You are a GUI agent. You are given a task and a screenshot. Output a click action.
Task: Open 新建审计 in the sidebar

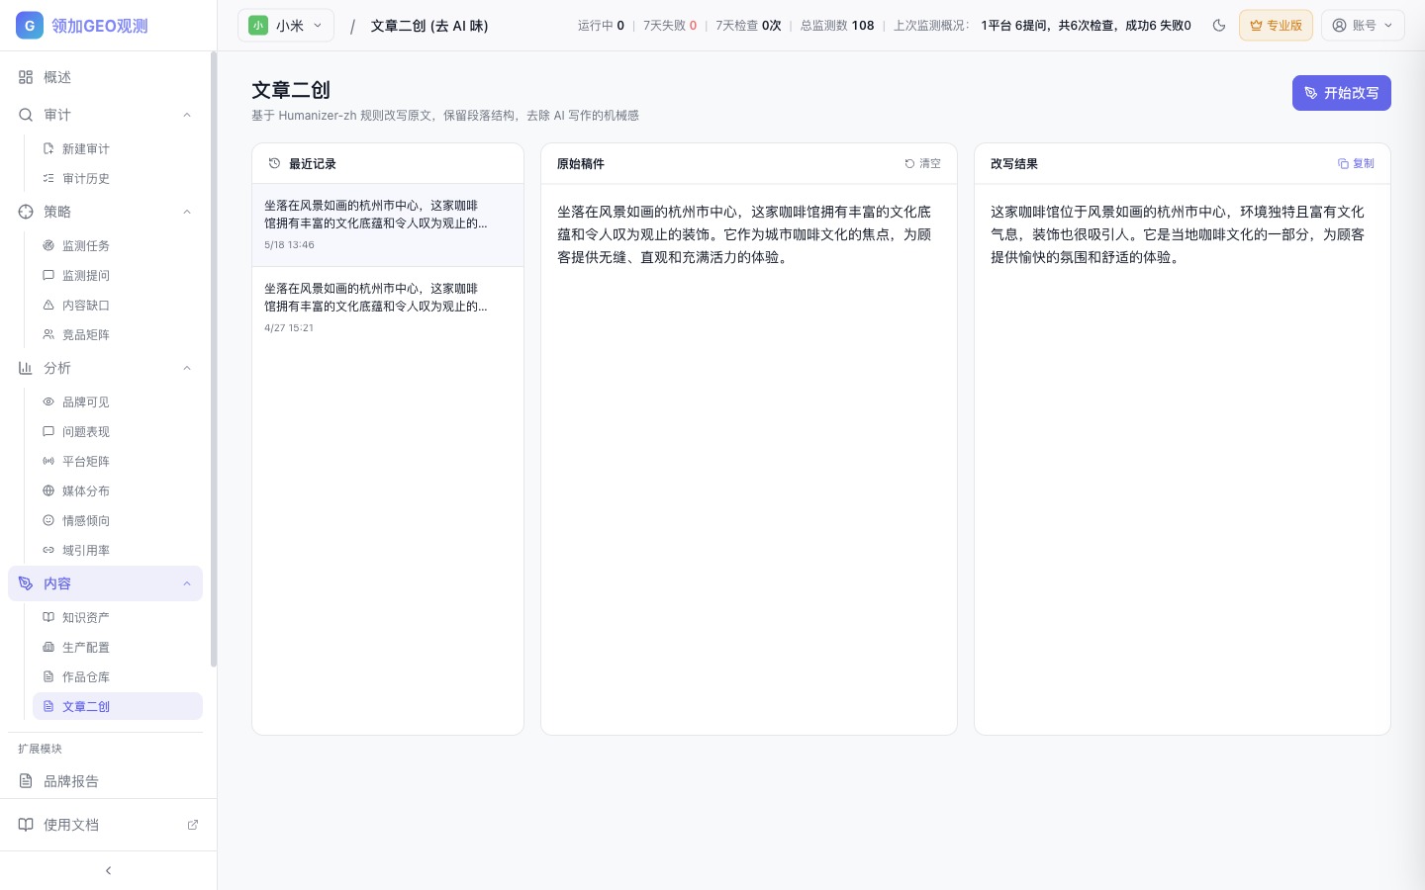tap(117, 148)
